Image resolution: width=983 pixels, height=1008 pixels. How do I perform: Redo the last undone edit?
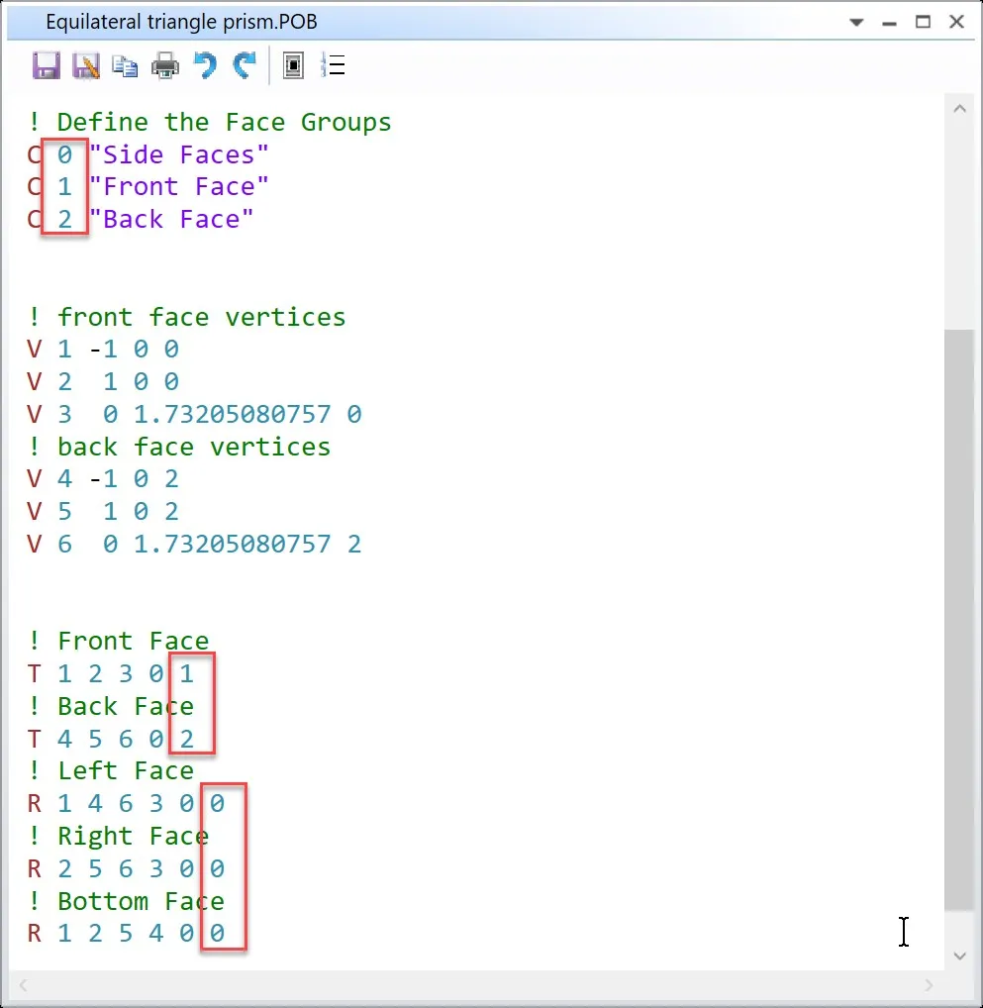click(244, 66)
